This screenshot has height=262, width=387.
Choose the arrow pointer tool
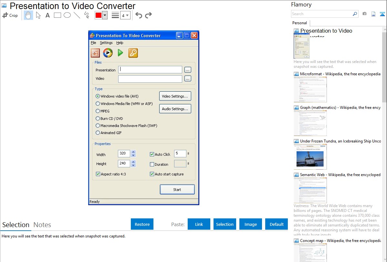pyautogui.click(x=38, y=15)
